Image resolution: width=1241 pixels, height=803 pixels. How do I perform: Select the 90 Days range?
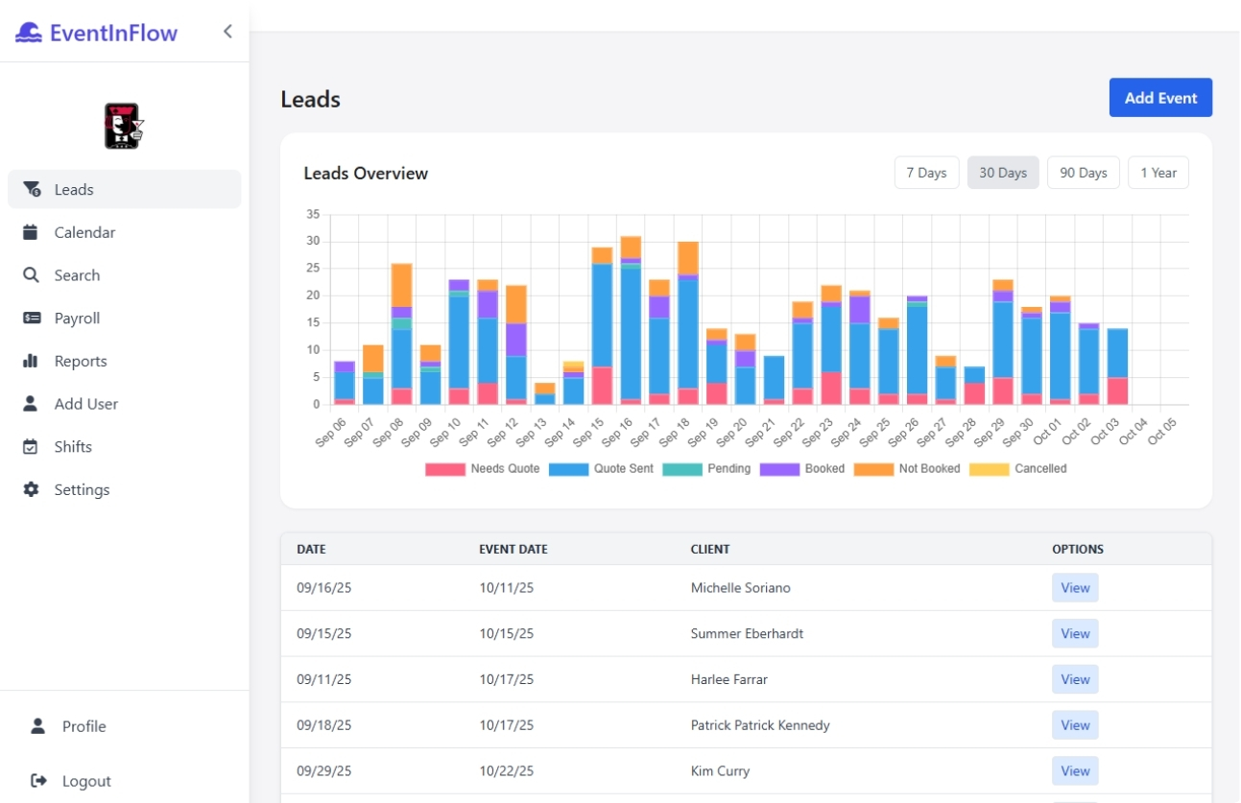click(x=1083, y=173)
